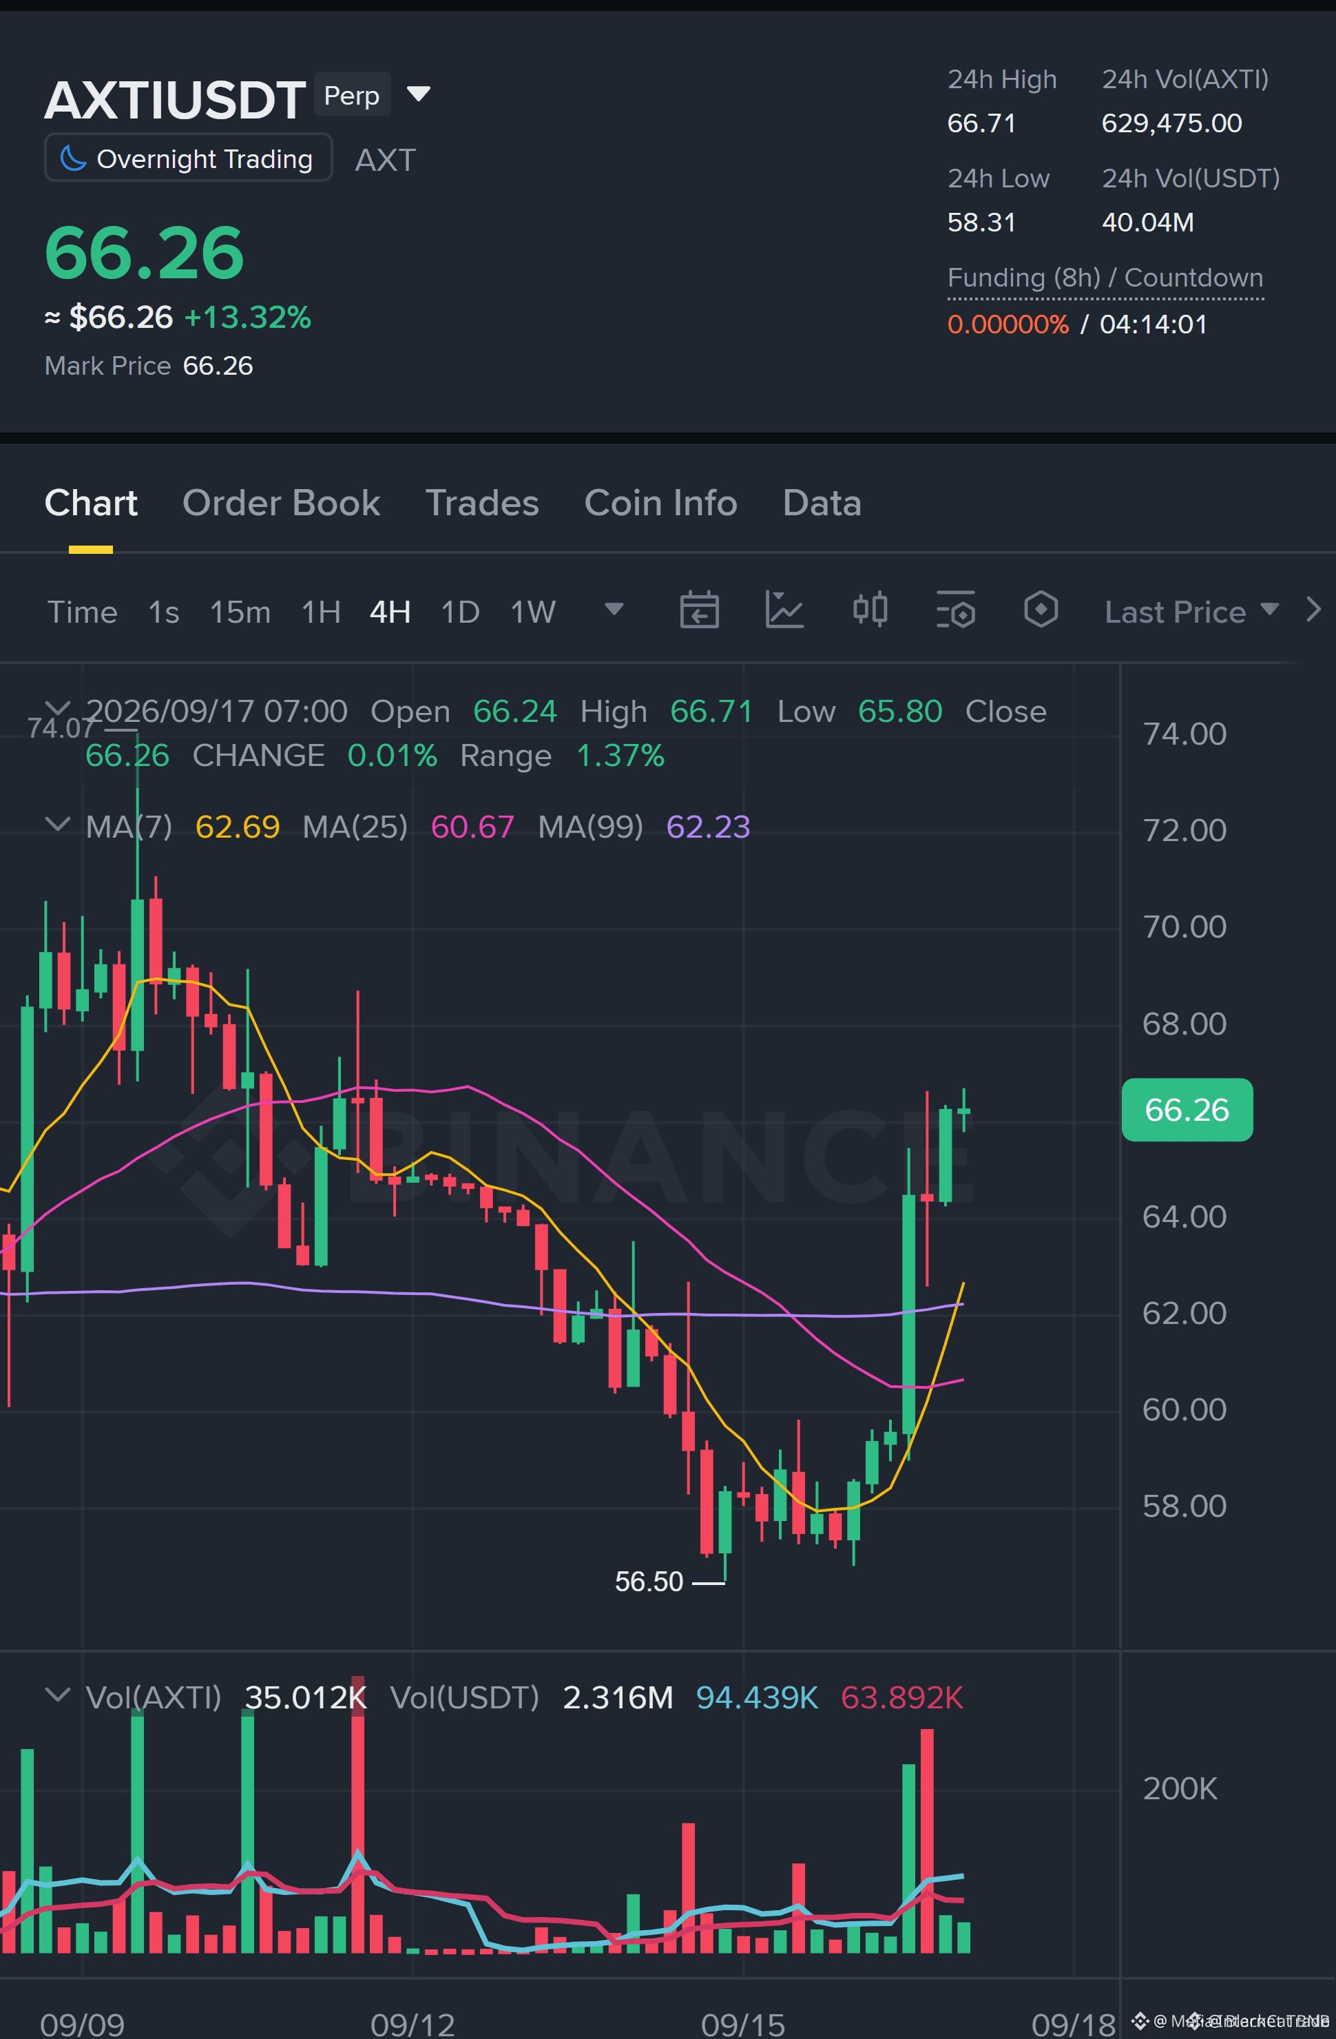Open the calendar date jump icon
Viewport: 1336px width, 2039px height.
[x=699, y=611]
